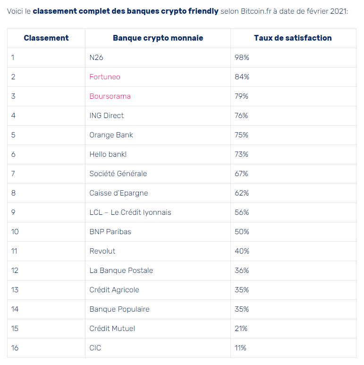This screenshot has width=364, height=365.
Task: Click the Banque crypto monnaie header
Action: pos(158,38)
